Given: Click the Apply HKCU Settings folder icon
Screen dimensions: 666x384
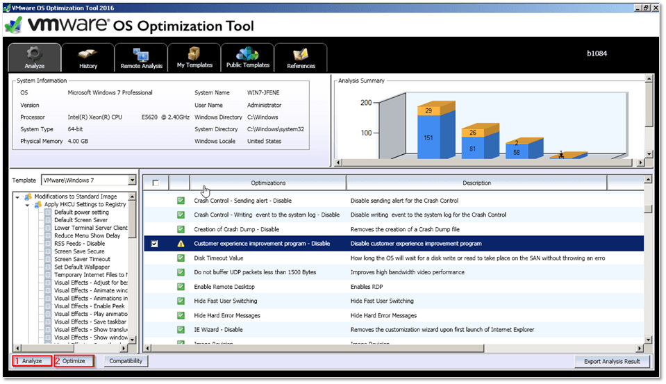Looking at the screenshot, I should (x=38, y=204).
